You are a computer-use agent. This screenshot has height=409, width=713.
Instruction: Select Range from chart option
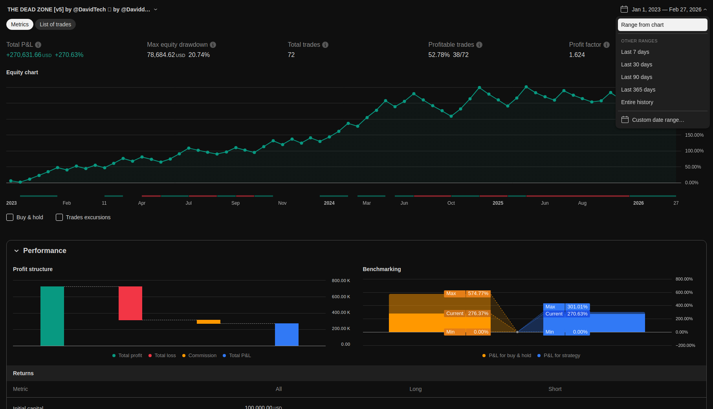click(662, 25)
